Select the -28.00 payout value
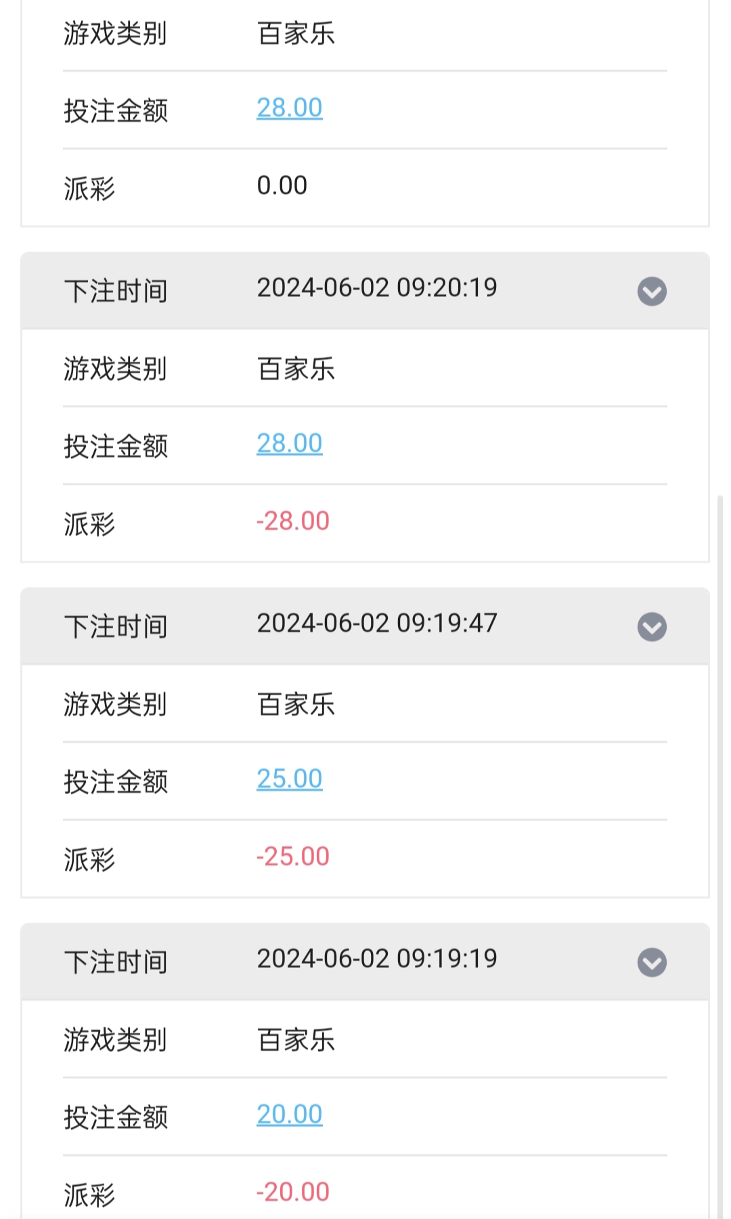This screenshot has width=731, height=1219. pyautogui.click(x=293, y=522)
